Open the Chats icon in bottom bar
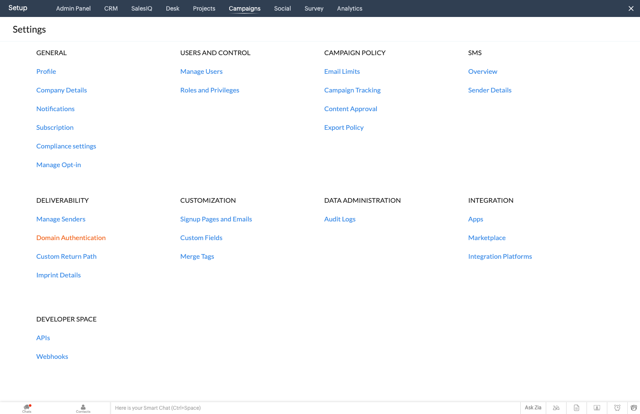The width and height of the screenshot is (640, 414). click(27, 408)
